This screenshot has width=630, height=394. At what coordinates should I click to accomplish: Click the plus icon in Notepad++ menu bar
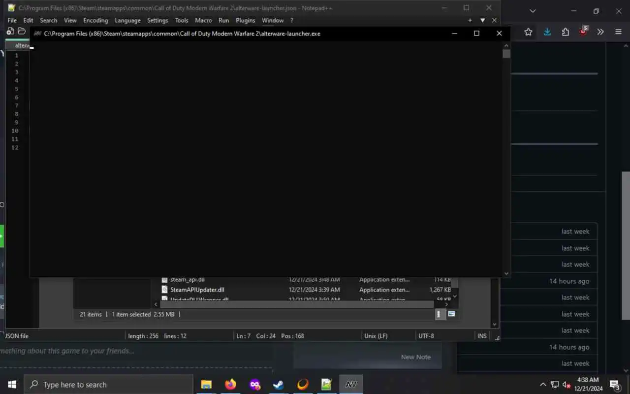click(x=470, y=20)
